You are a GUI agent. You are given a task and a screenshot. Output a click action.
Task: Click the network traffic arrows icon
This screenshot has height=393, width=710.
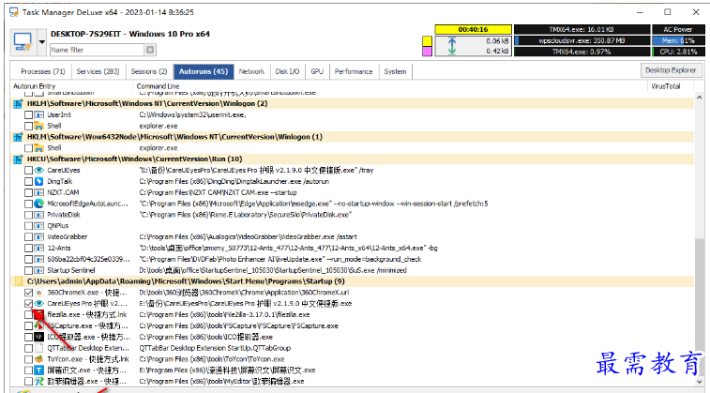(451, 46)
